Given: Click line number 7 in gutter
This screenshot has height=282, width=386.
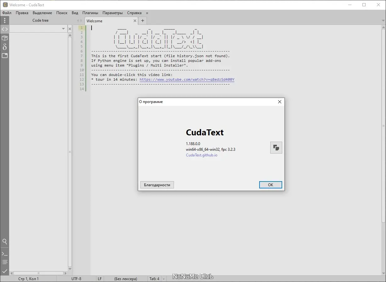Looking at the screenshot, I should pos(81,56).
